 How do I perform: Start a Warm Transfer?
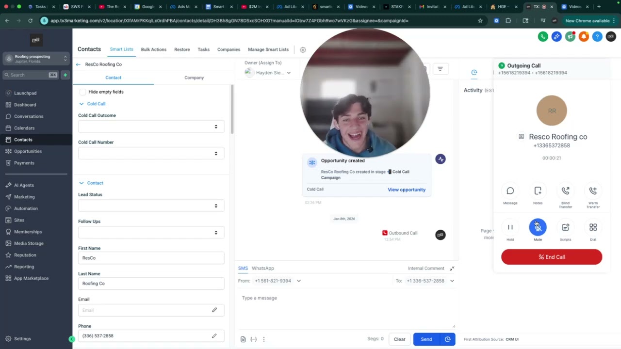point(593,191)
